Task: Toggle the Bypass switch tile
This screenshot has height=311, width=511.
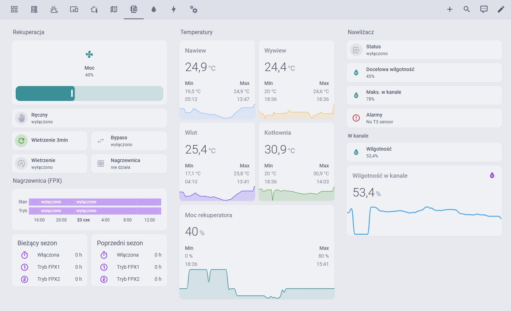Action: (129, 141)
